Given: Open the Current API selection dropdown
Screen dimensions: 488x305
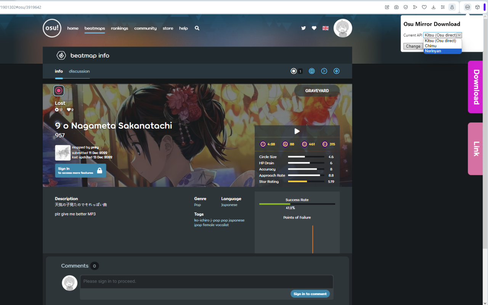Looking at the screenshot, I should [x=442, y=35].
